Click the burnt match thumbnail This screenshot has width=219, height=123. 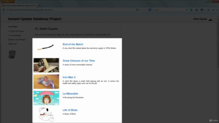click(x=46, y=47)
